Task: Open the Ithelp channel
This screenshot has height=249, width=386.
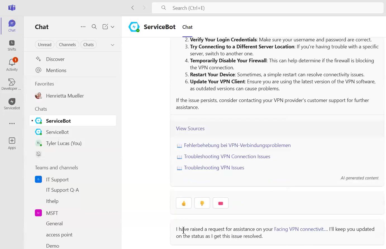Action: (x=52, y=201)
